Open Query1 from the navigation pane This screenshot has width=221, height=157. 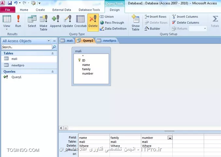tap(16, 77)
